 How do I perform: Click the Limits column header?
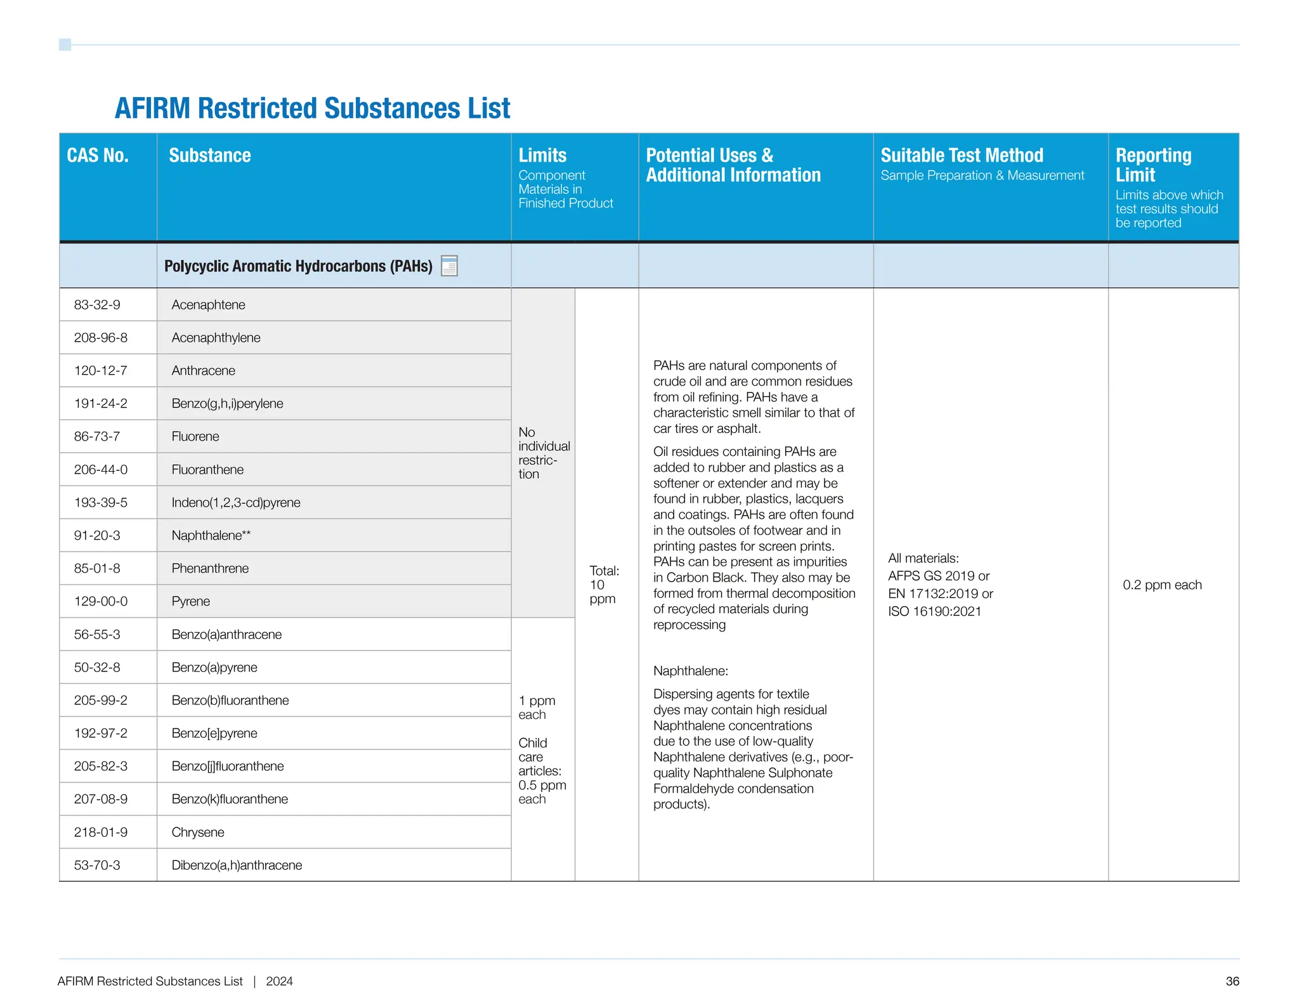(542, 155)
